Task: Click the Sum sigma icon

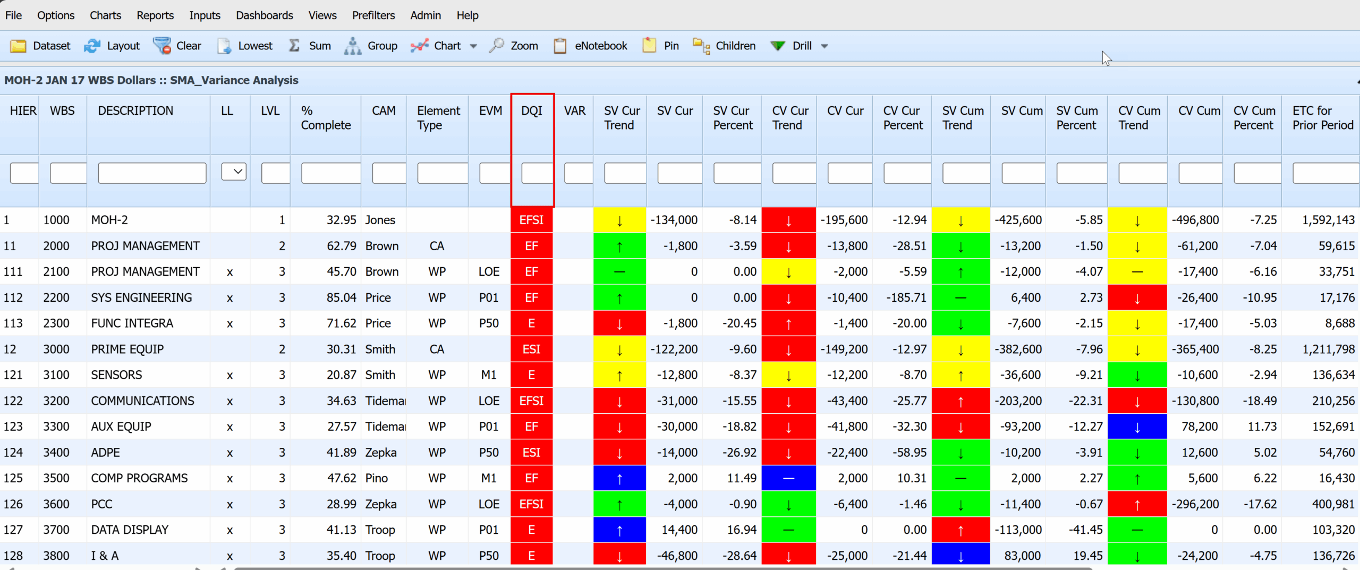Action: pyautogui.click(x=294, y=46)
